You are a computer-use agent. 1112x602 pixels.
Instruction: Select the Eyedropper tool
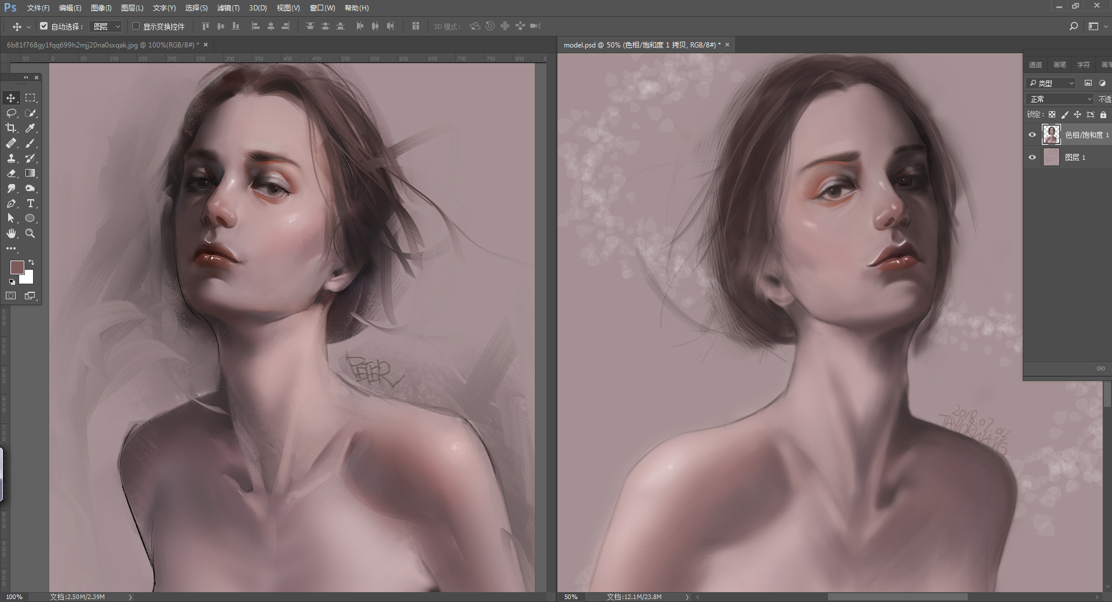[30, 128]
